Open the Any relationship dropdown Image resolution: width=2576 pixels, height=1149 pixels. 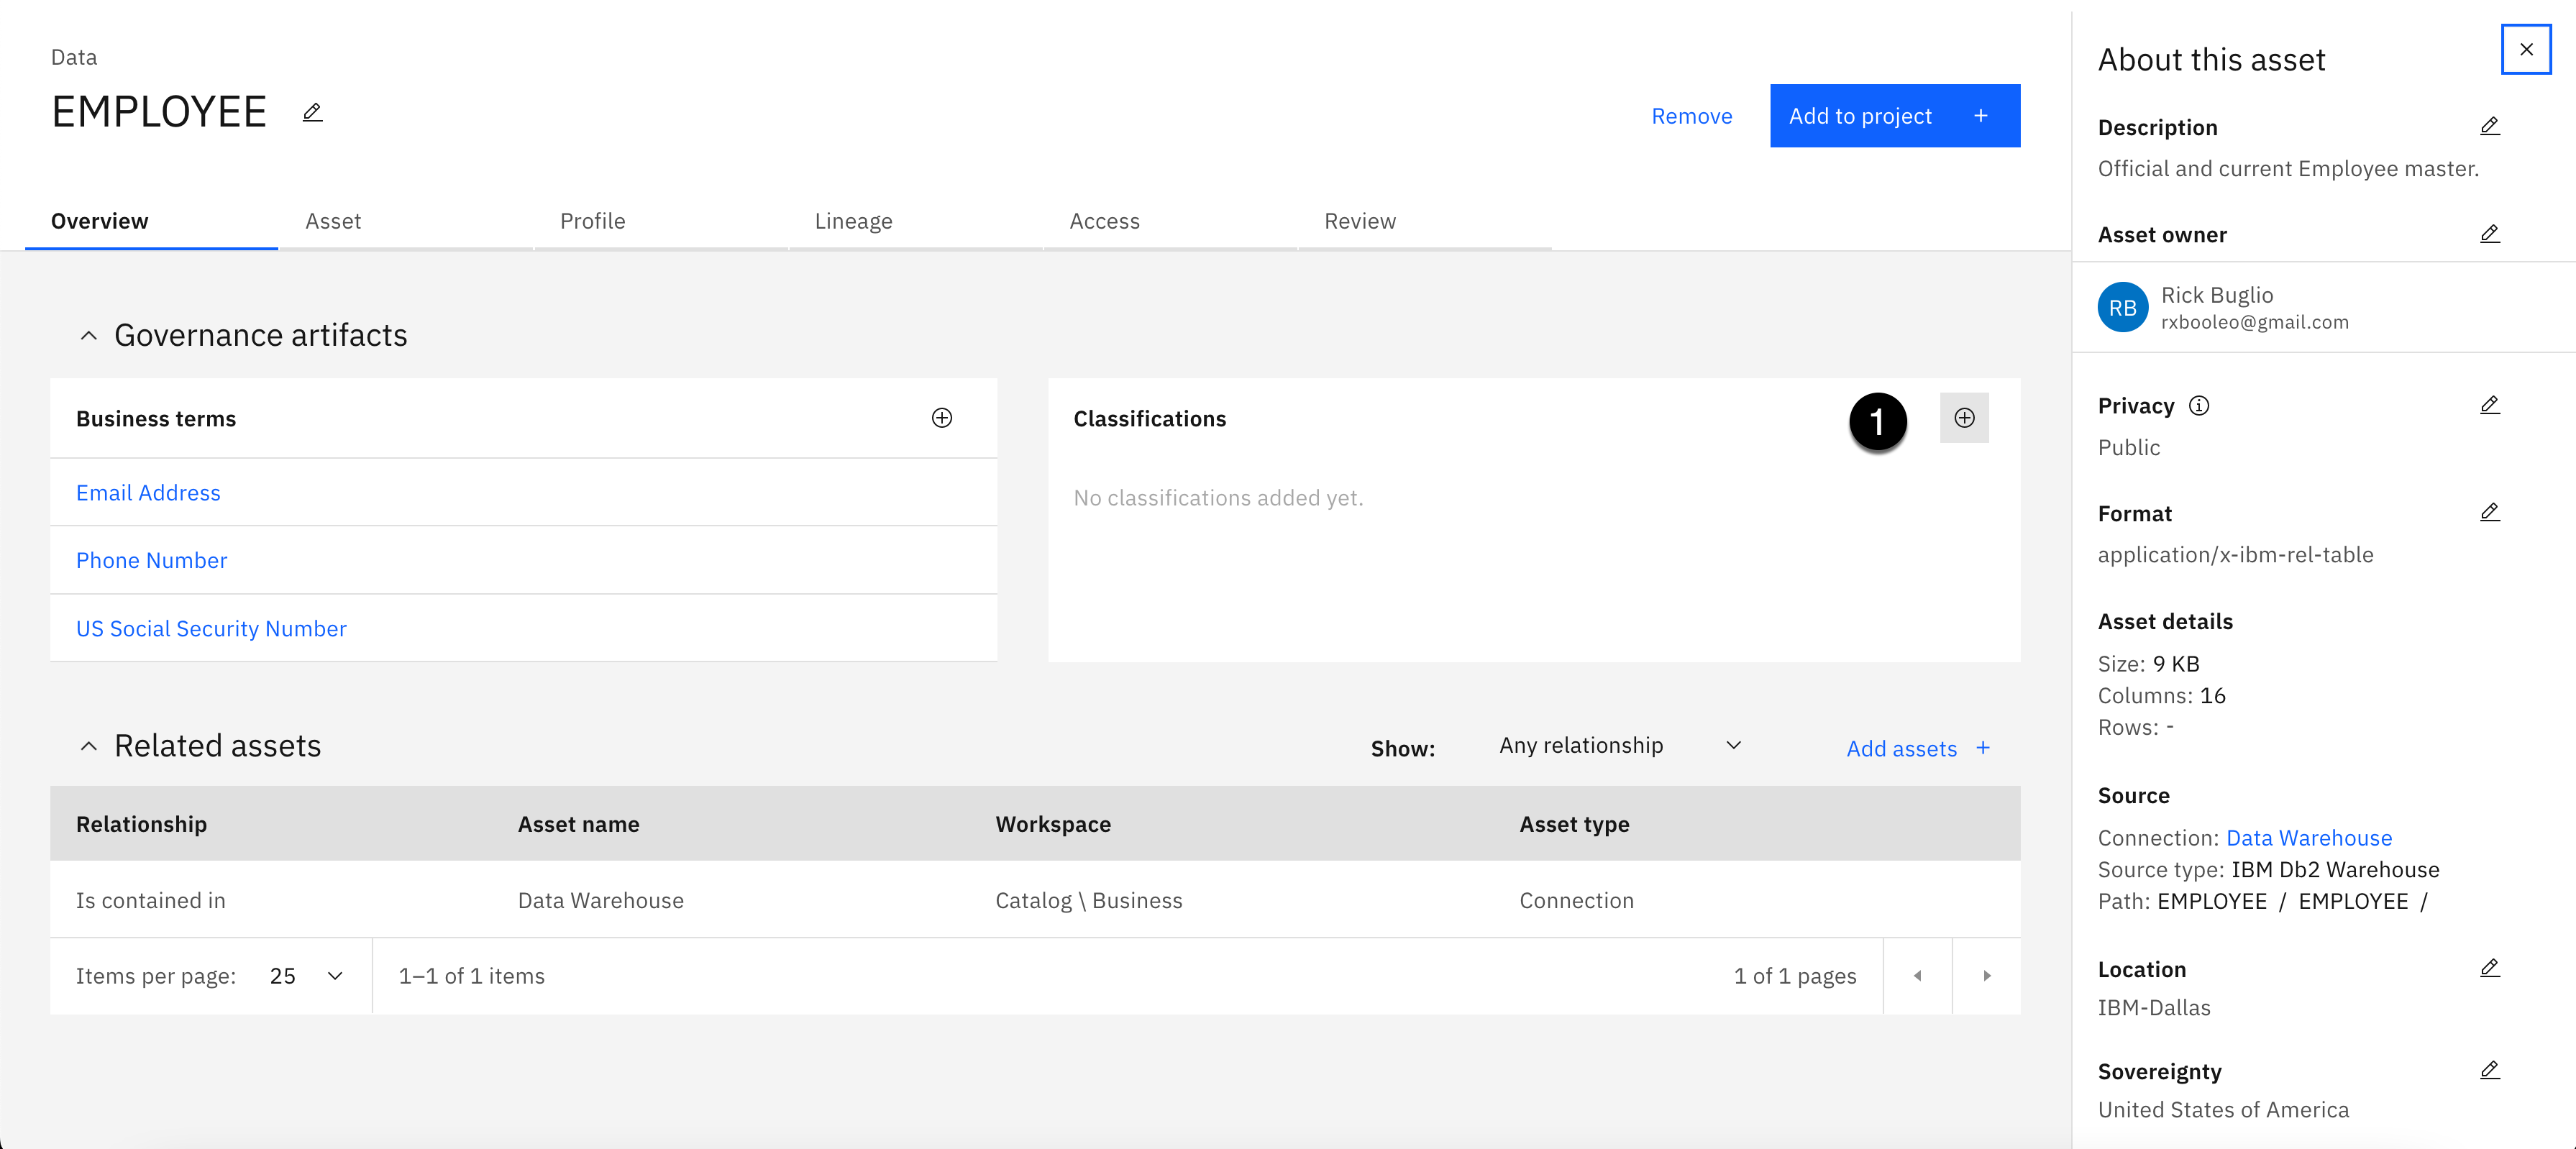tap(1619, 746)
